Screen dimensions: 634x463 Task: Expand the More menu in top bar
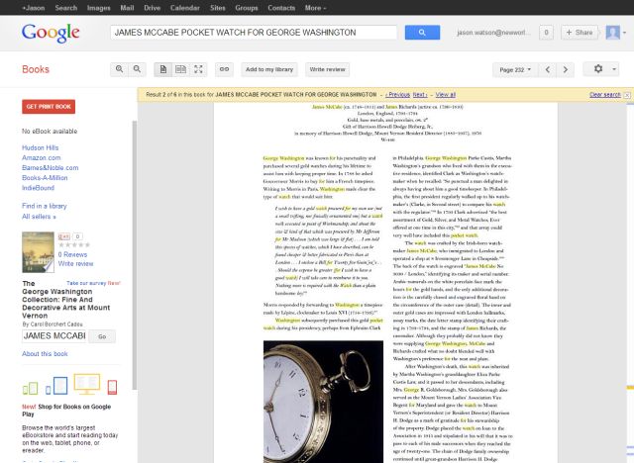click(315, 8)
